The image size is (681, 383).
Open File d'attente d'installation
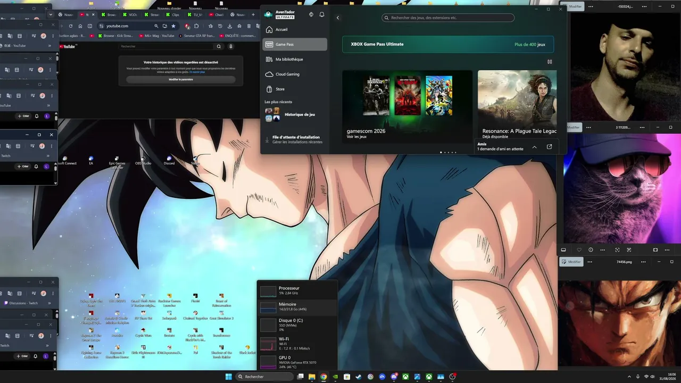click(x=295, y=139)
